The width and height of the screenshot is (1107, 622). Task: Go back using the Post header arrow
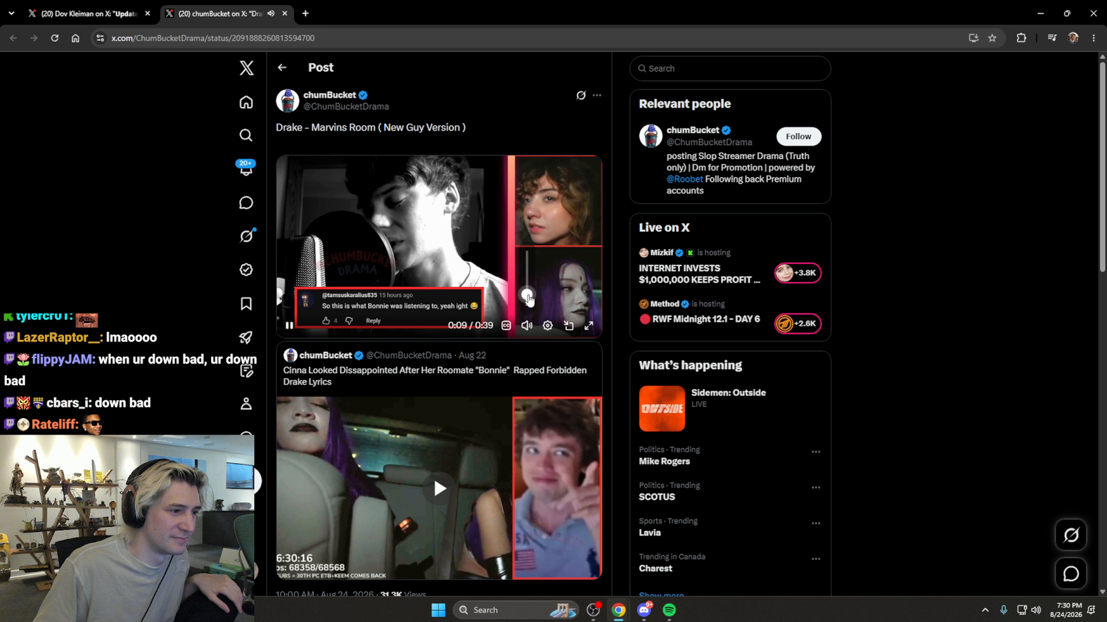pos(282,68)
